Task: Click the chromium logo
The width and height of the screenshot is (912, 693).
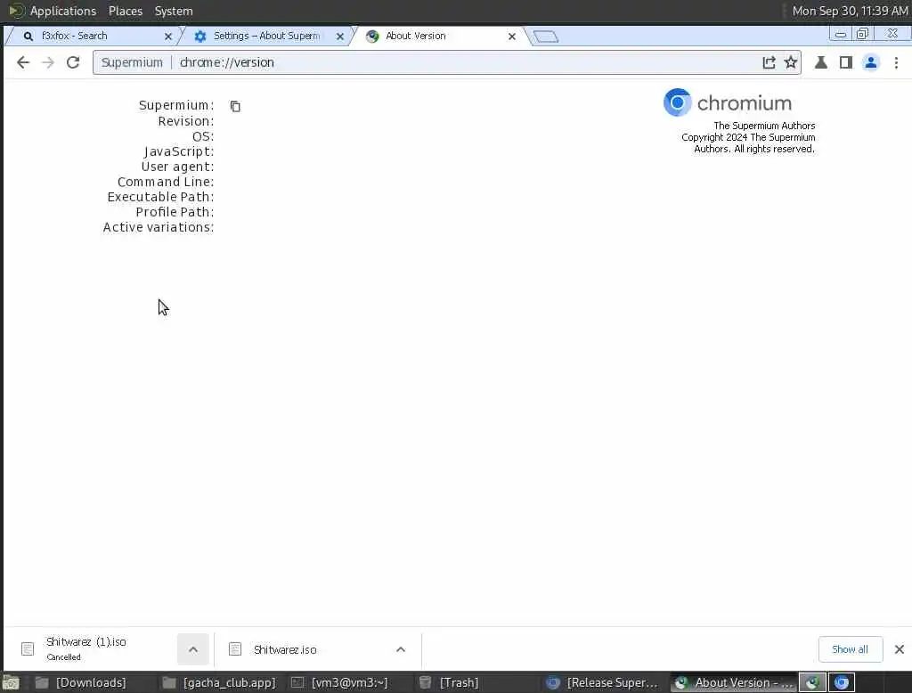Action: (728, 103)
